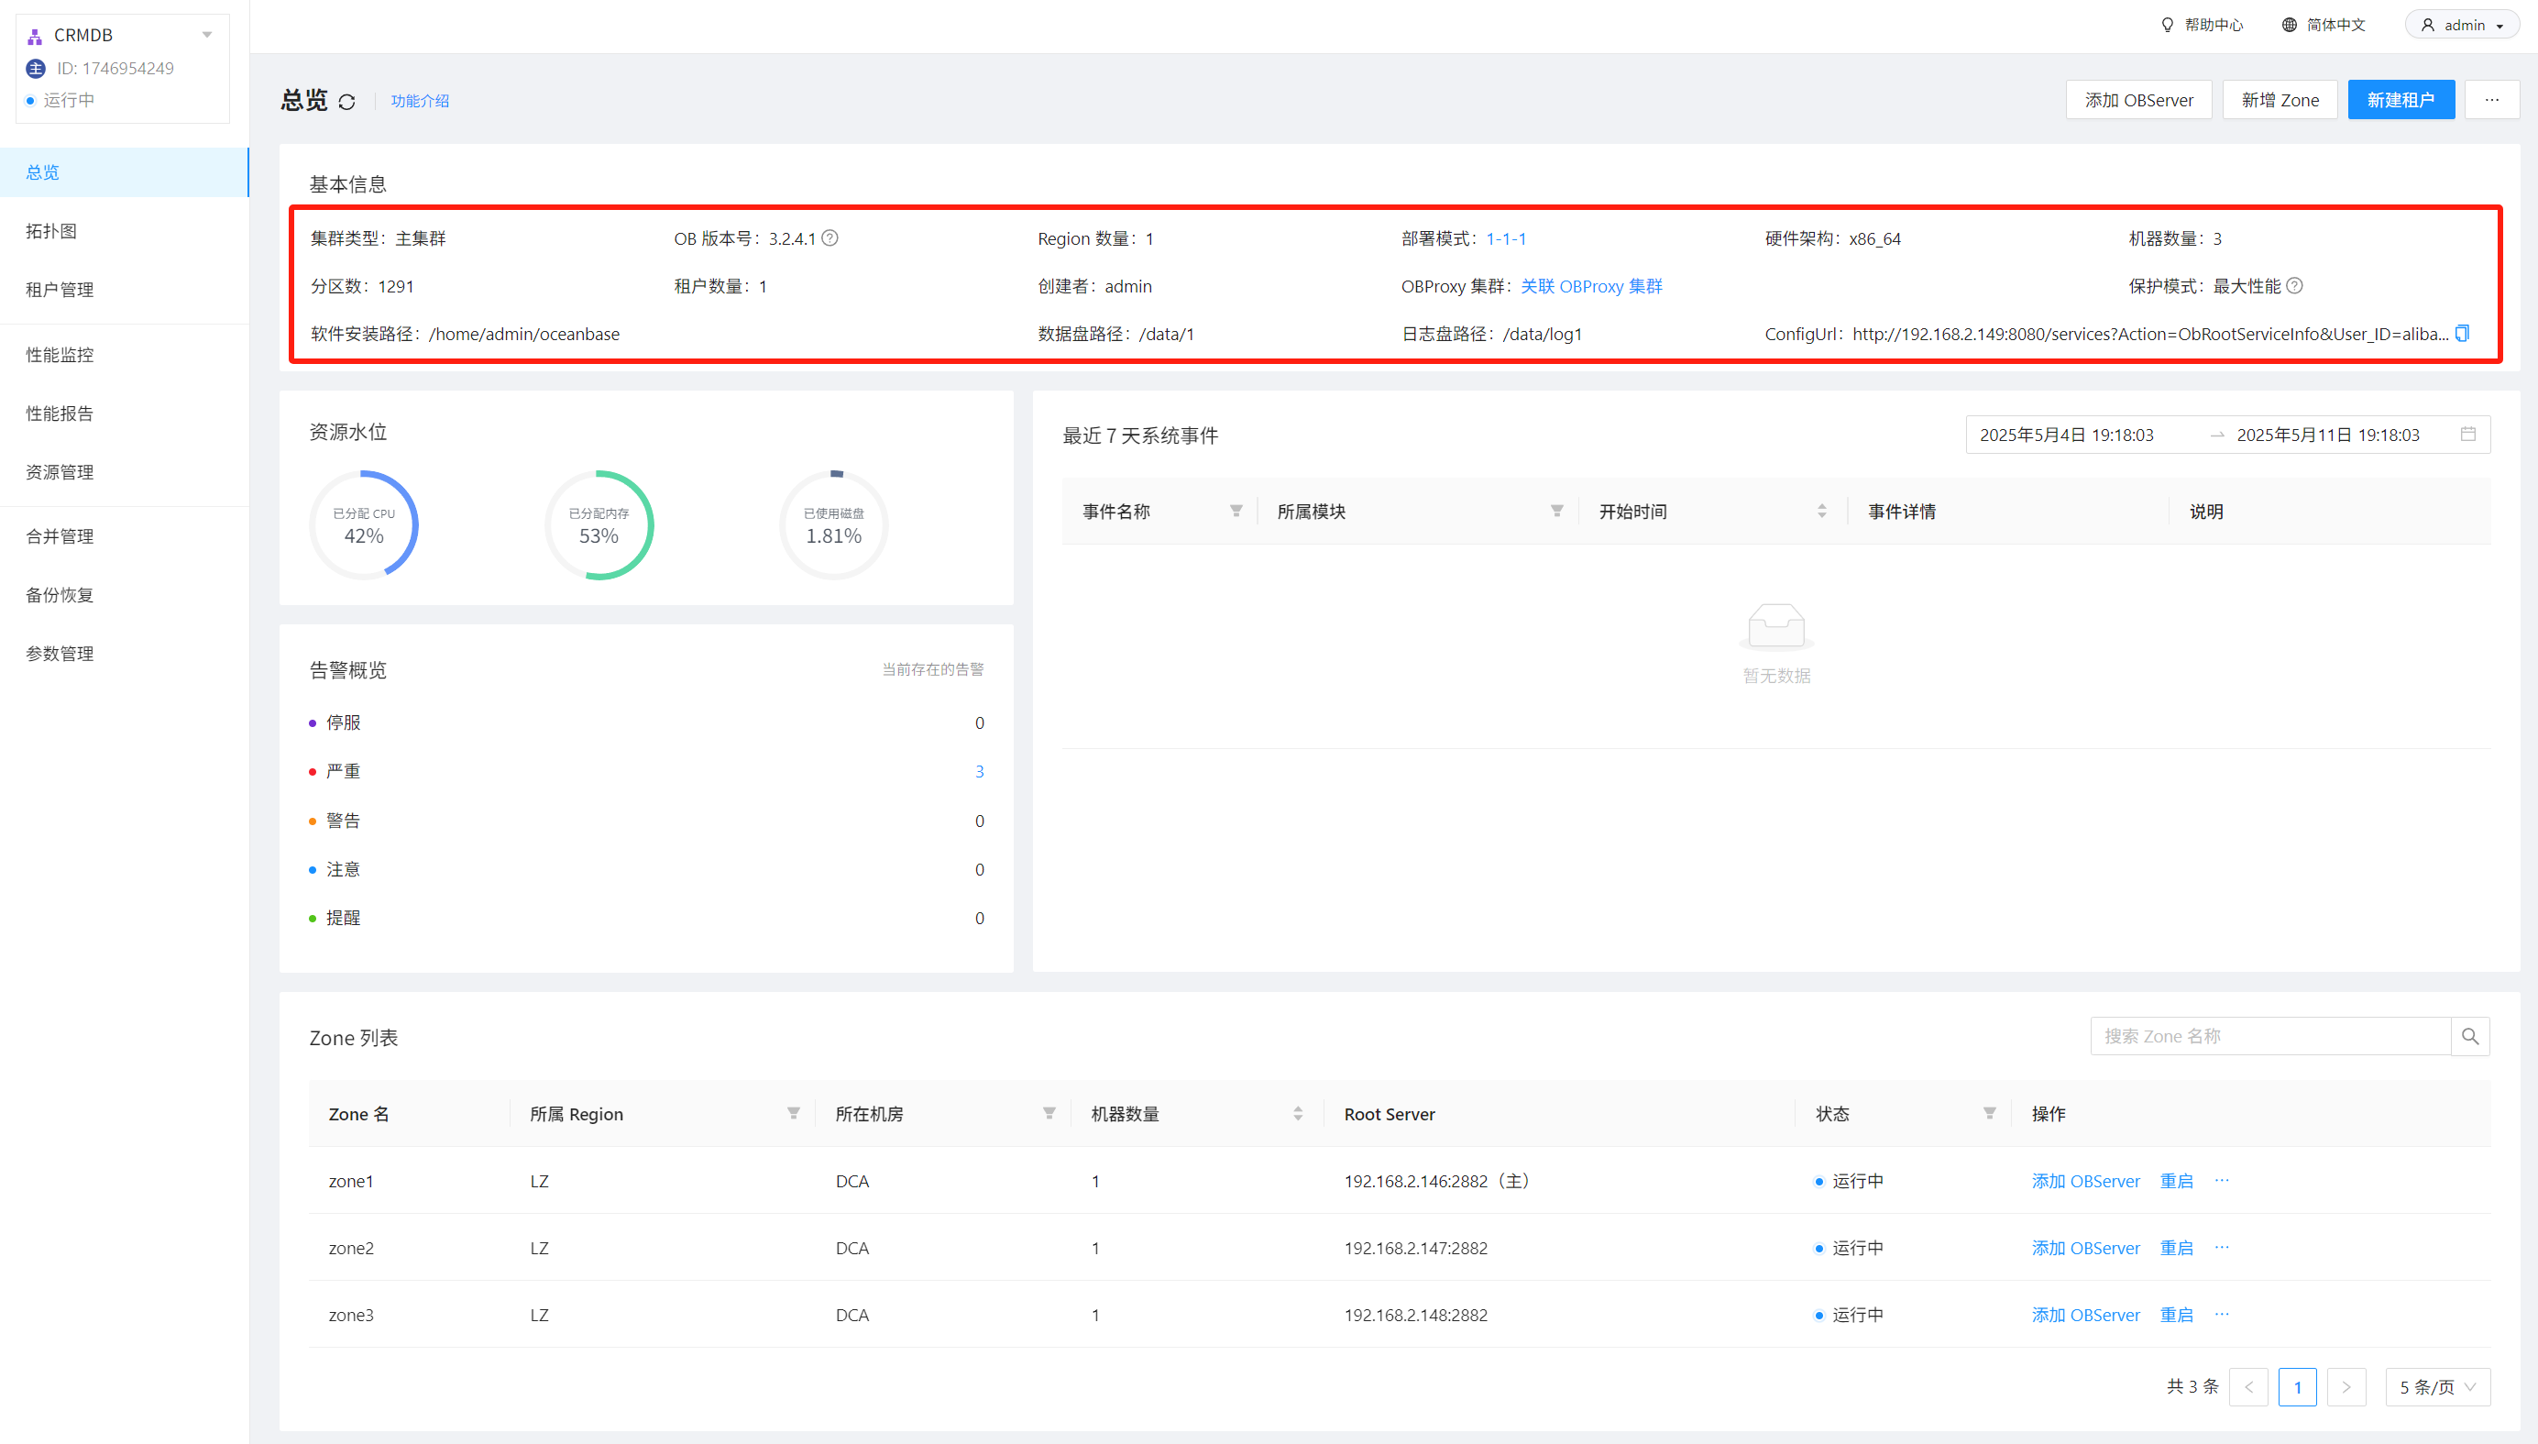2538x1444 pixels.
Task: Open 备份恢复 from the sidebar
Action: click(x=59, y=594)
